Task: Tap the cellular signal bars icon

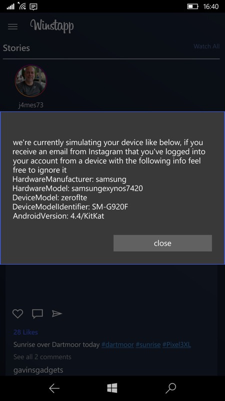Action: point(10,7)
